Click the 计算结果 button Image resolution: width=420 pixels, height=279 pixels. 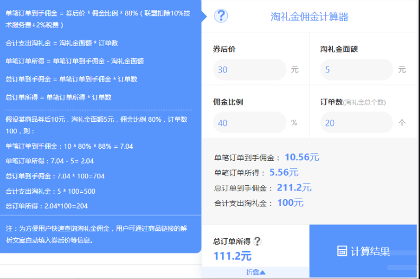(363, 251)
